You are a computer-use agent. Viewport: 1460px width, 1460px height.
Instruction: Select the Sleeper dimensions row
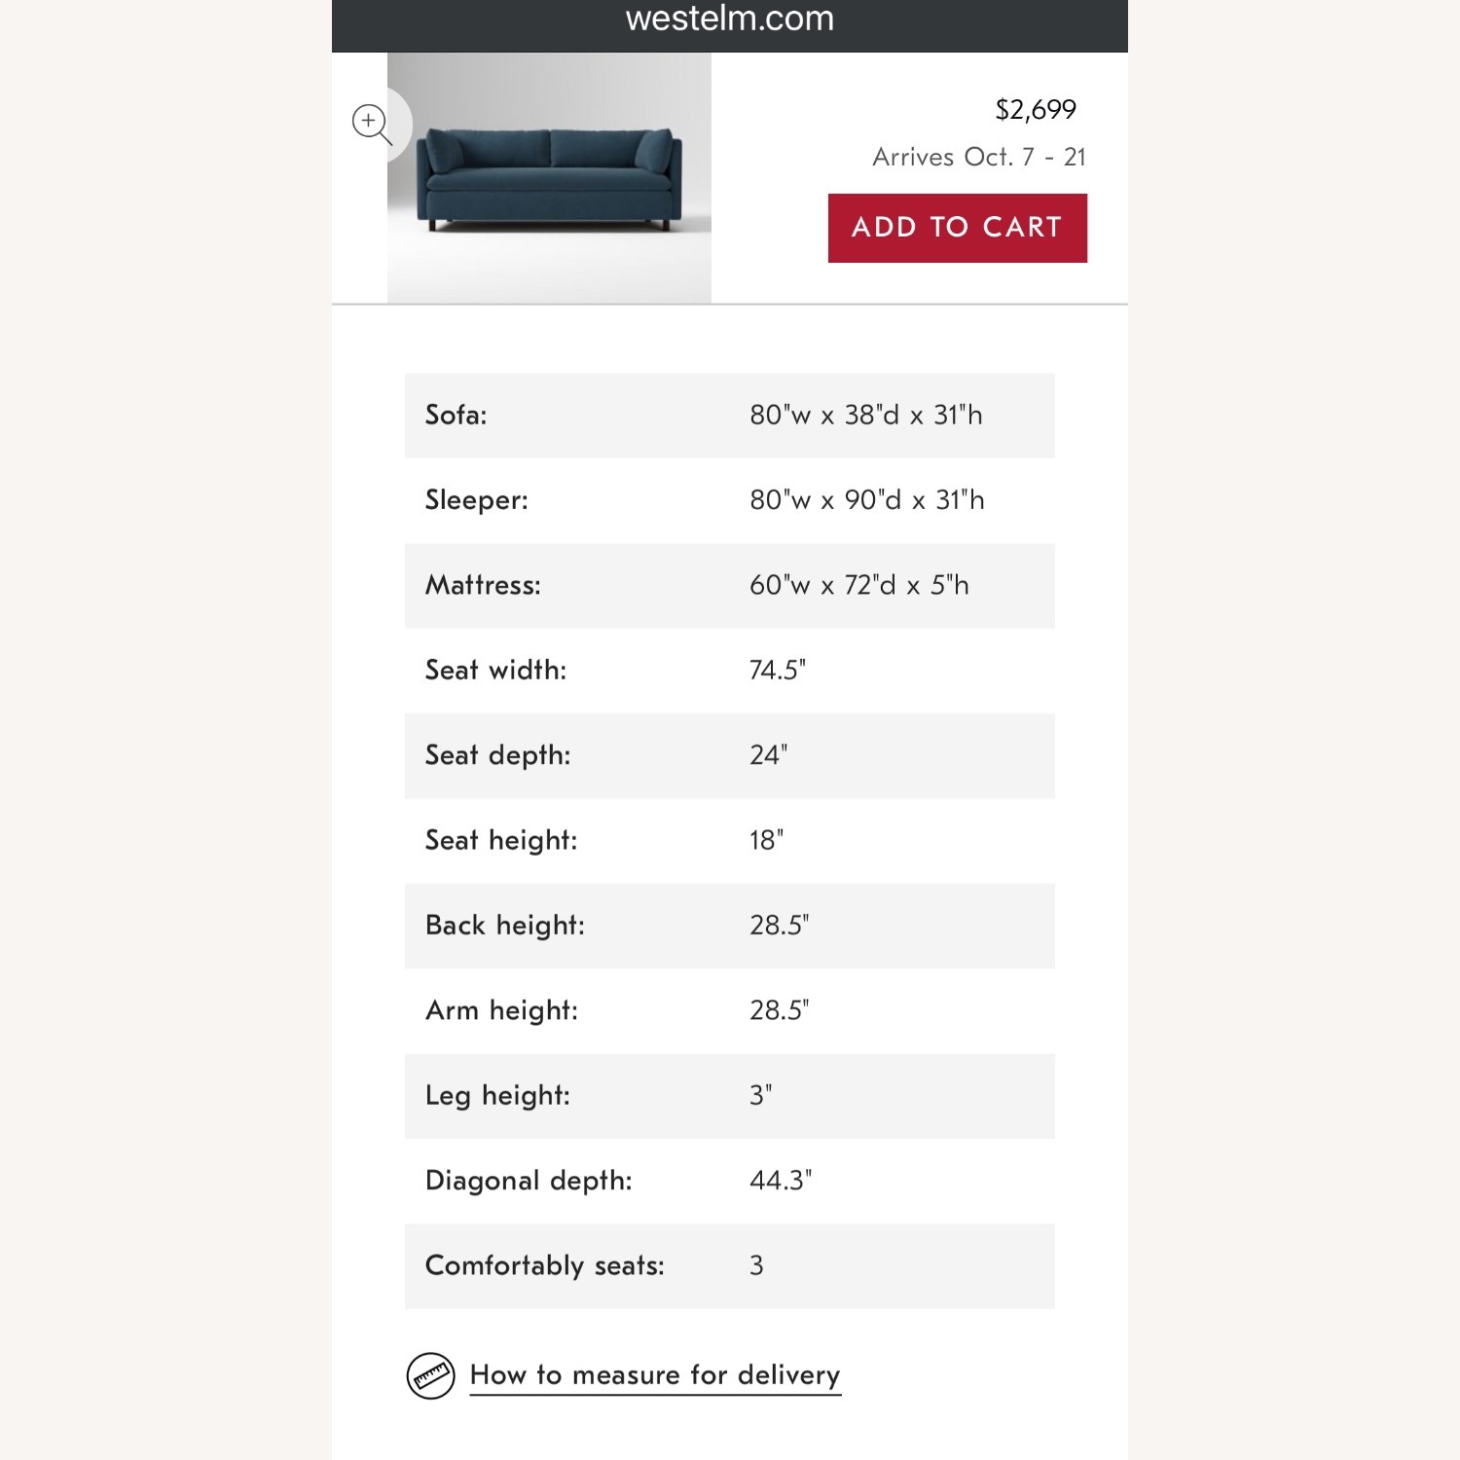coord(729,500)
